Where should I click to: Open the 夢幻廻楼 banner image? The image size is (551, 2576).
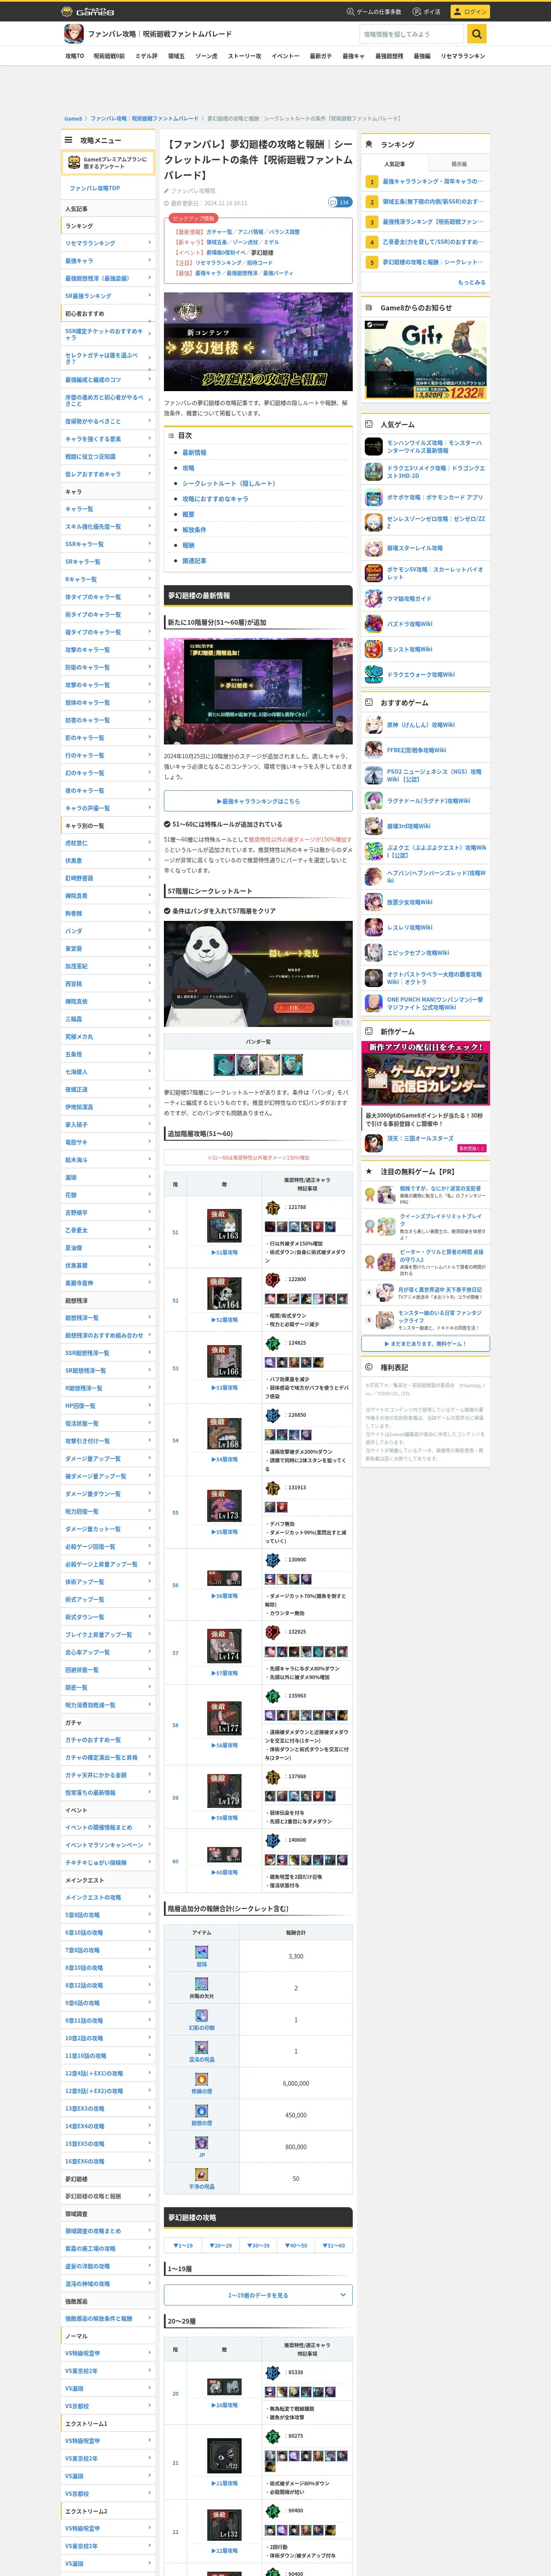tap(258, 342)
